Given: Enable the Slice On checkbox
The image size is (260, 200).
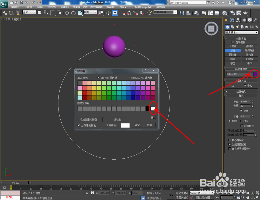Looking at the screenshot, I should (x=242, y=126).
